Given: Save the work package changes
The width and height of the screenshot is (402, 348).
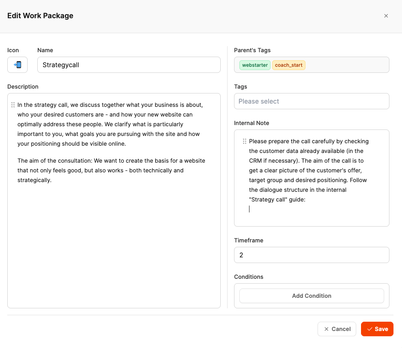Looking at the screenshot, I should (x=377, y=329).
